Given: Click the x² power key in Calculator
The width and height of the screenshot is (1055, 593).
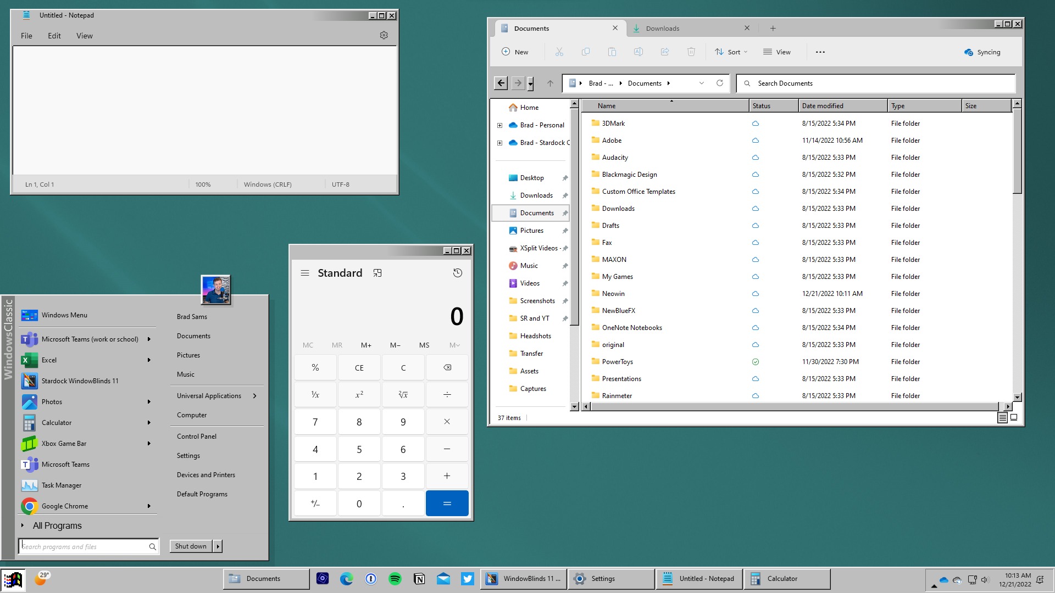Looking at the screenshot, I should 359,394.
